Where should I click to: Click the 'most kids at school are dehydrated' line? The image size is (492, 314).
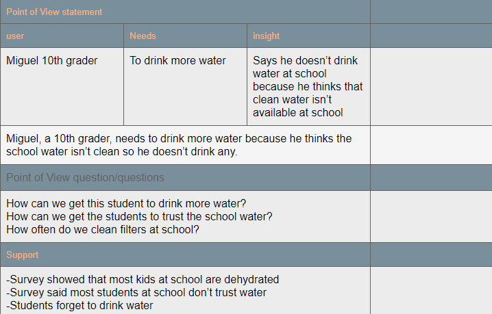143,279
